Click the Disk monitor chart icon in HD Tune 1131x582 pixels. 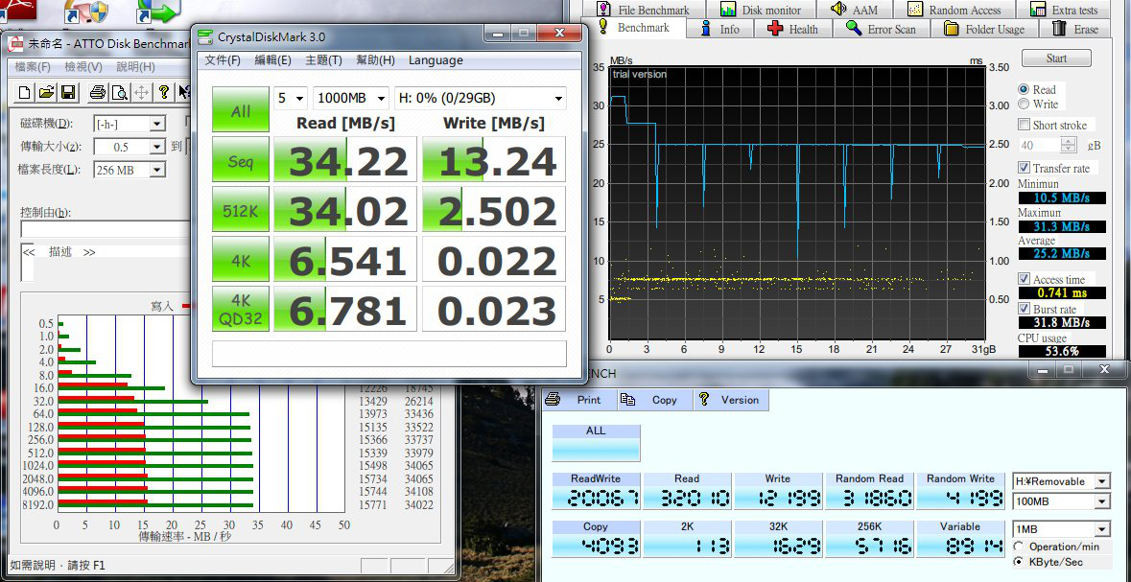[728, 10]
